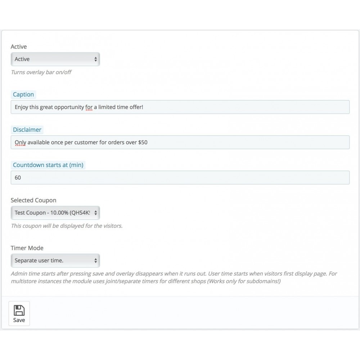Click into the Caption text field
The image size is (360, 360).
coord(180,107)
